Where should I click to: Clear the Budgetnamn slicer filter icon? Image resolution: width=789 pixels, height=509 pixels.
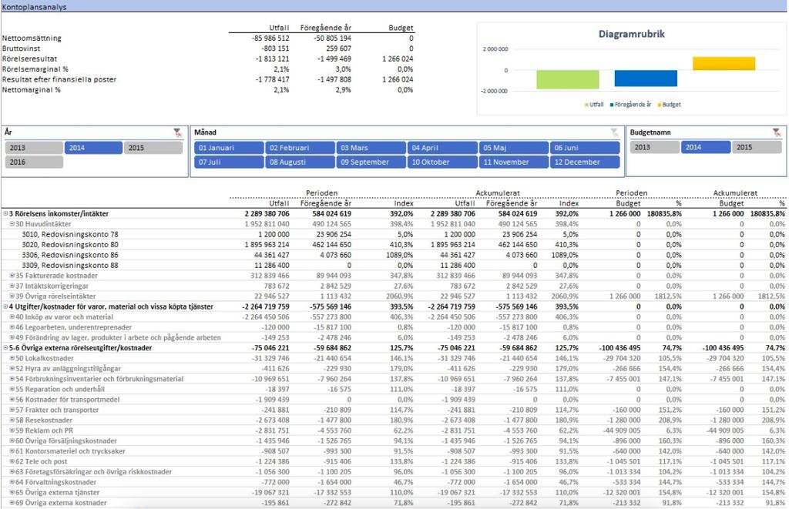click(x=777, y=132)
